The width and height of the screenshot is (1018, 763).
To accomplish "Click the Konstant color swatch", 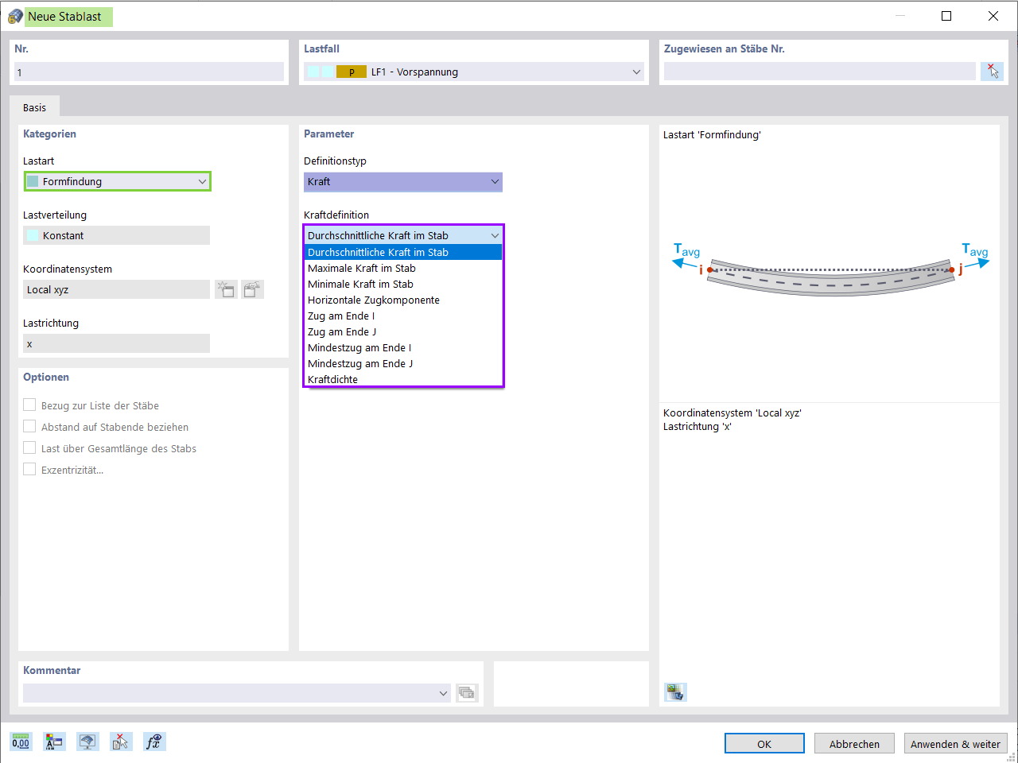I will (33, 235).
